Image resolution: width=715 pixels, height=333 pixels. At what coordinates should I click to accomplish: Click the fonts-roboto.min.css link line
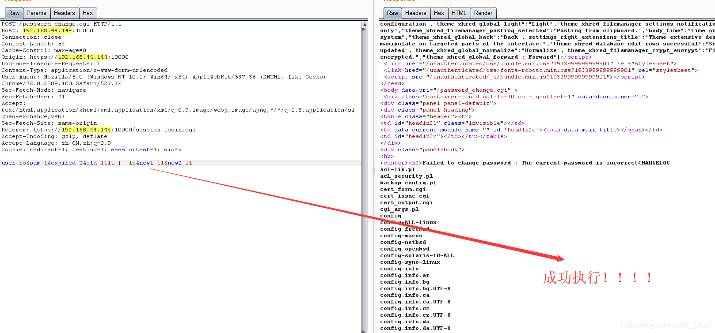[540, 70]
